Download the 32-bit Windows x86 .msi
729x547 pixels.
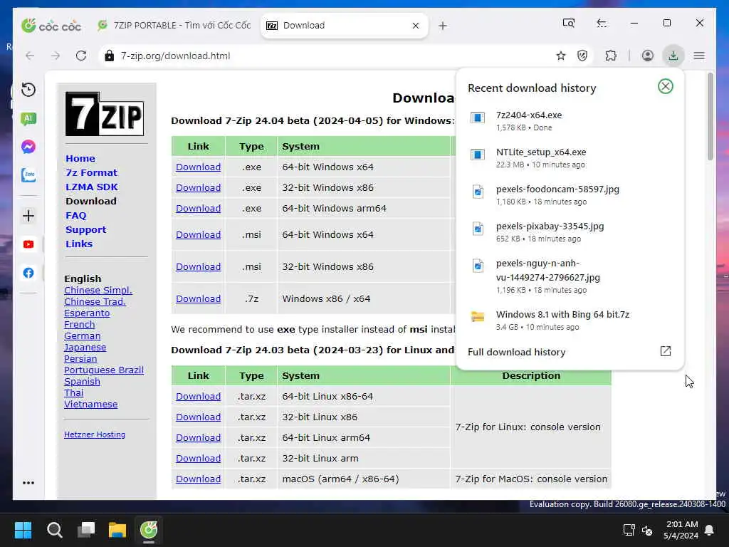(198, 266)
